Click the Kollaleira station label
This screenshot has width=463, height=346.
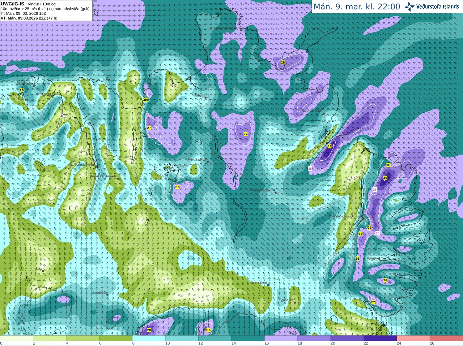click(x=373, y=258)
